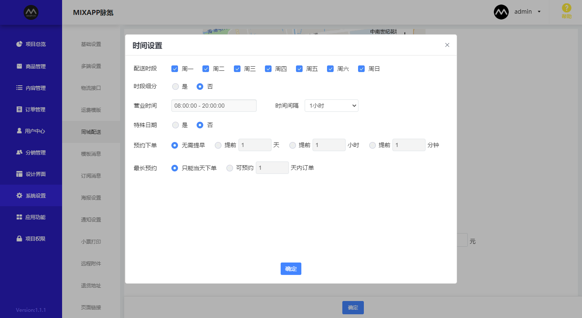Click the 提前 minutes number input
The height and width of the screenshot is (318, 582).
409,145
